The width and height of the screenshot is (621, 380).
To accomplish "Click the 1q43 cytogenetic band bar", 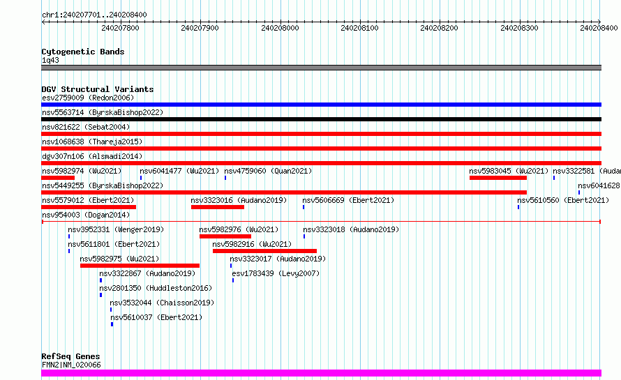I will click(321, 68).
